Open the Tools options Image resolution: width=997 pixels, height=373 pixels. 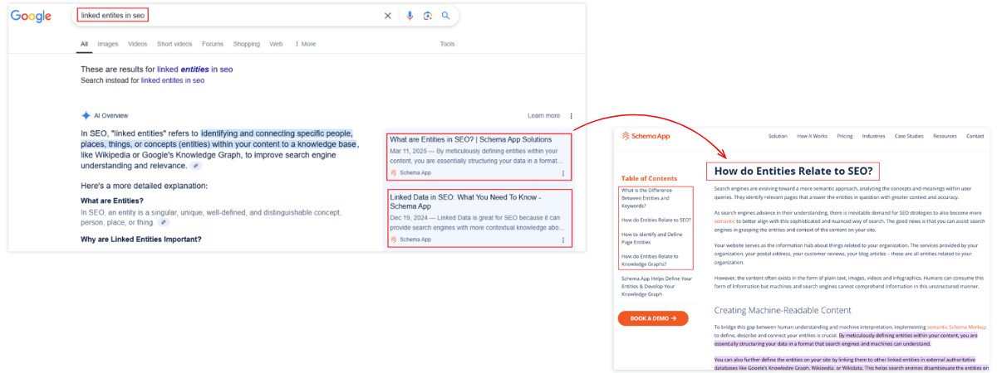[x=447, y=44]
